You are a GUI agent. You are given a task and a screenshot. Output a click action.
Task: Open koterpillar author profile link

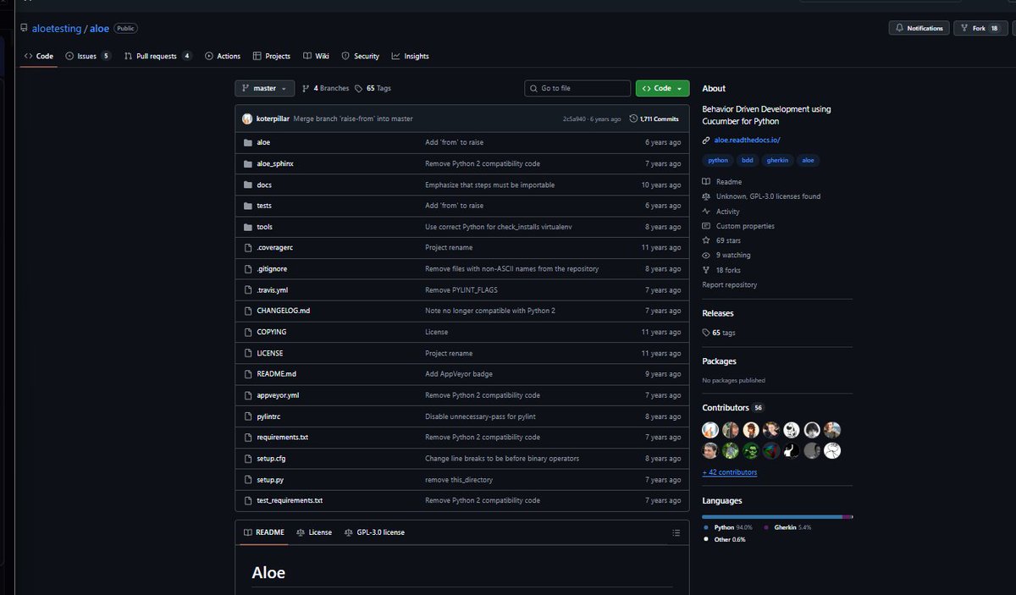(x=273, y=118)
